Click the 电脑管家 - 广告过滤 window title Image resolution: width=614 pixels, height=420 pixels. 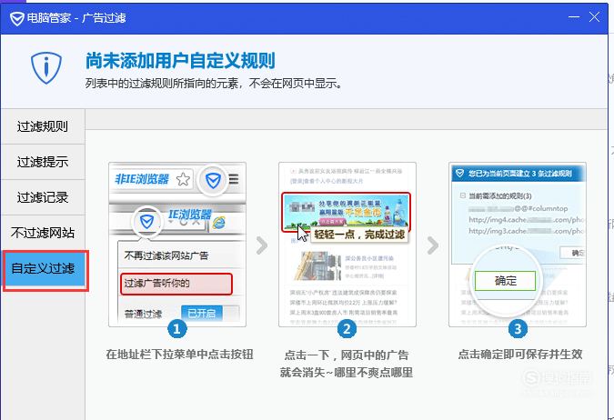click(76, 18)
